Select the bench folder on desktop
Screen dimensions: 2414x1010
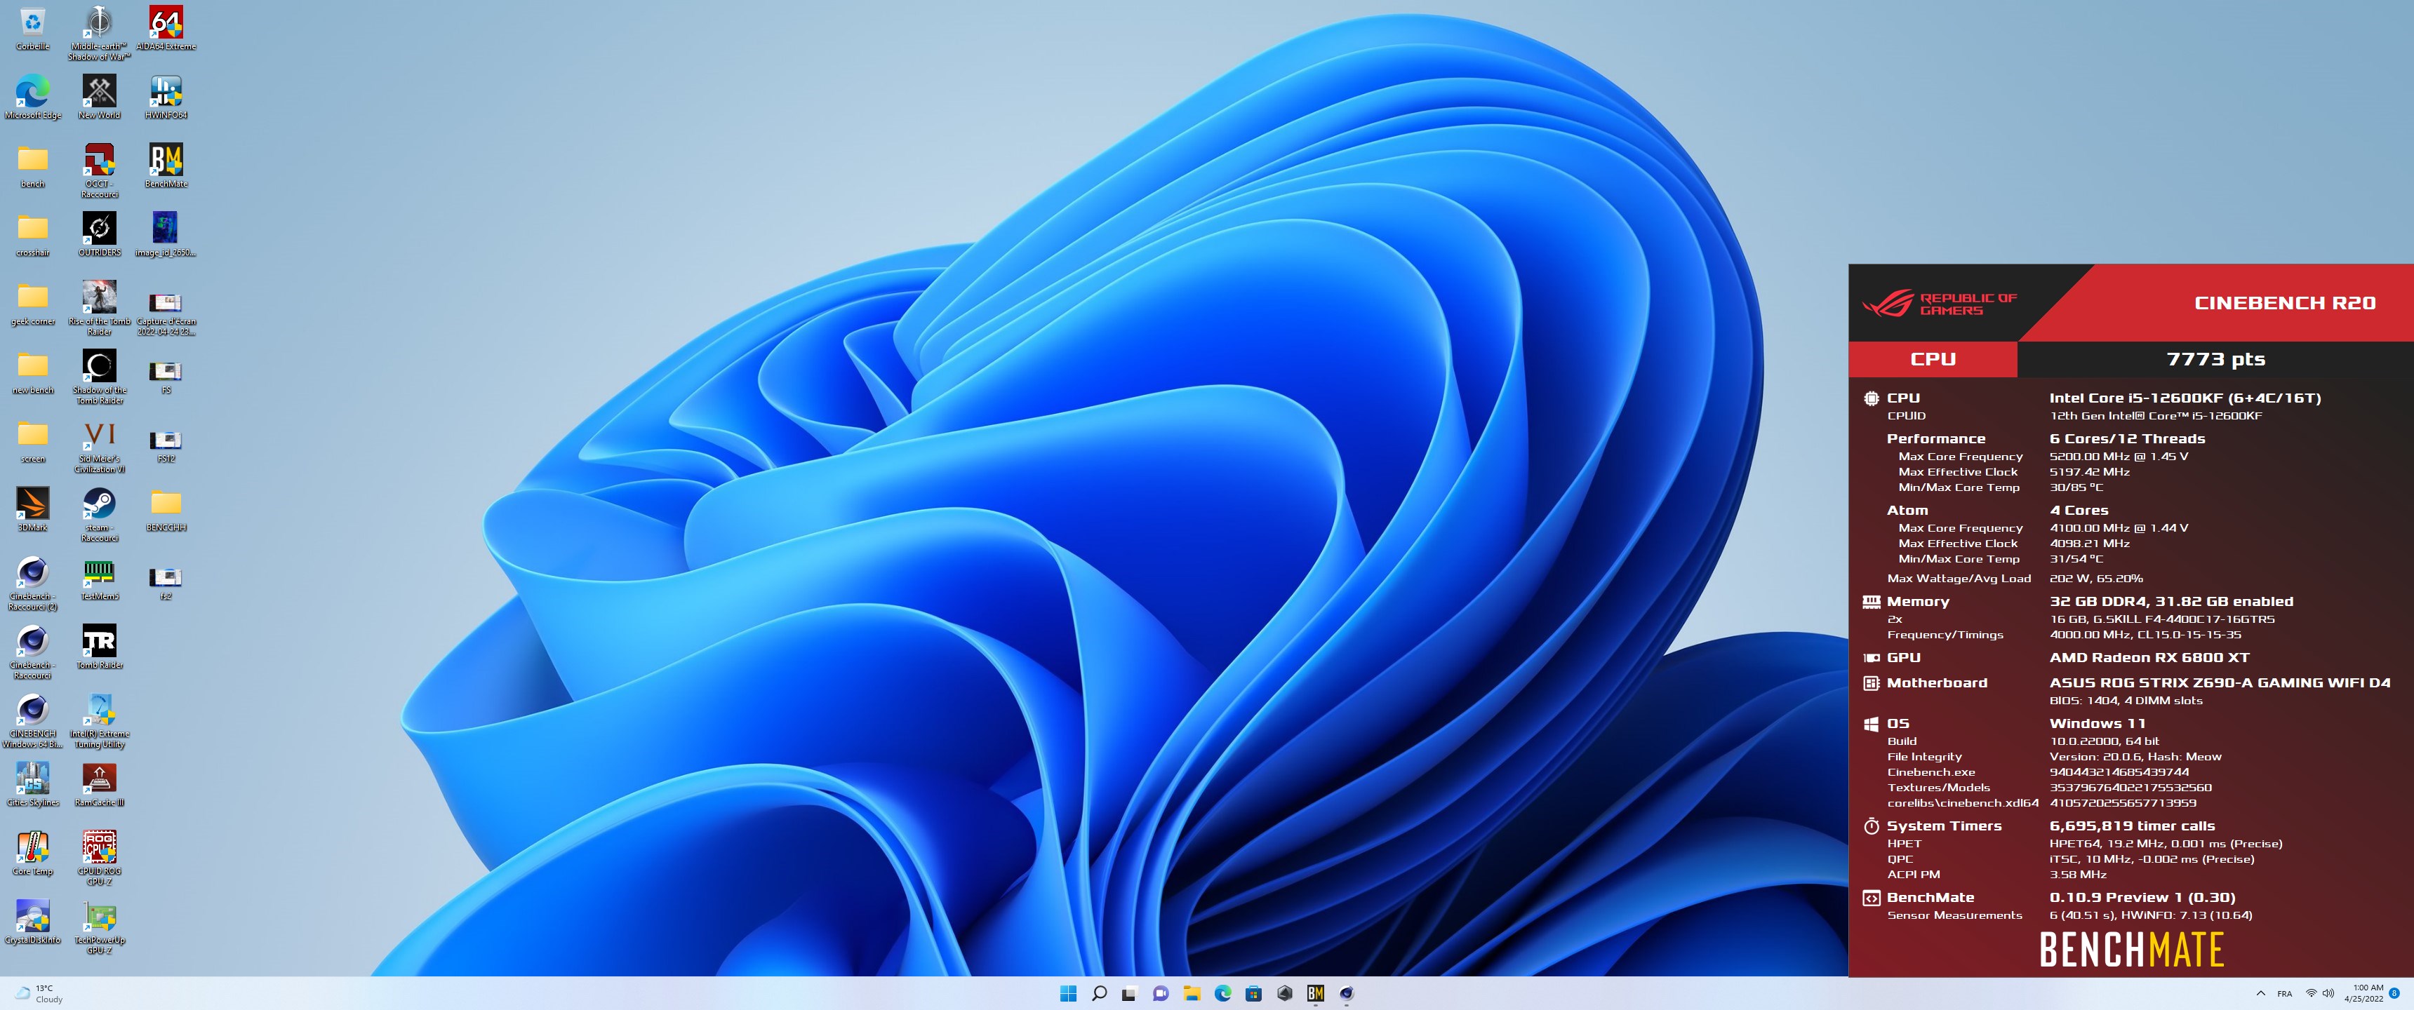(x=33, y=166)
